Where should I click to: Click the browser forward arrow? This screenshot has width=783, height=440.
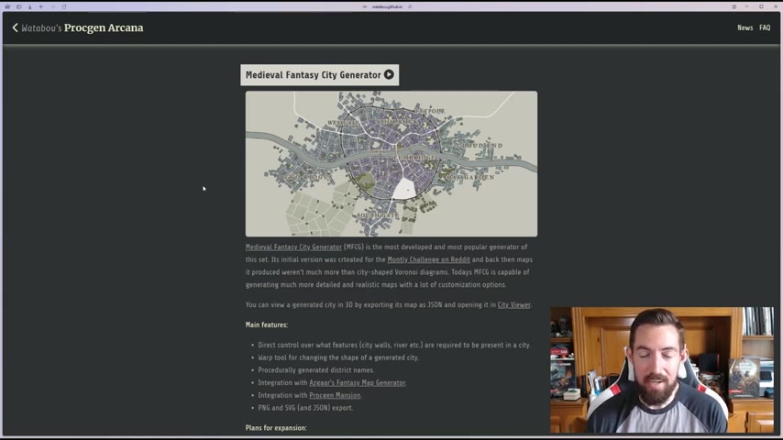[x=52, y=6]
